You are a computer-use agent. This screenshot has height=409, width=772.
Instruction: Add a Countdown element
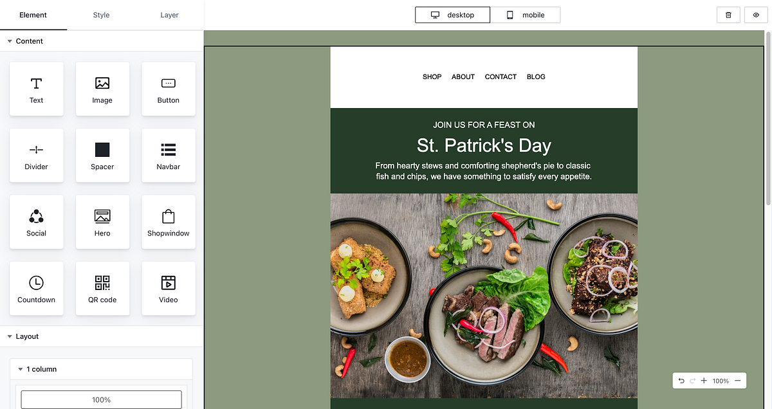coord(36,288)
